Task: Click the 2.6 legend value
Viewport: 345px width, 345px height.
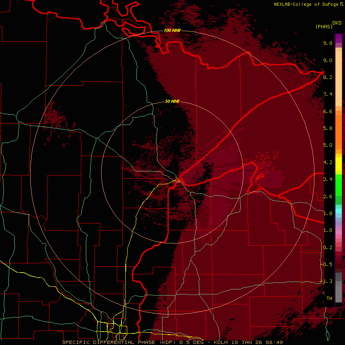Action: [x=328, y=197]
